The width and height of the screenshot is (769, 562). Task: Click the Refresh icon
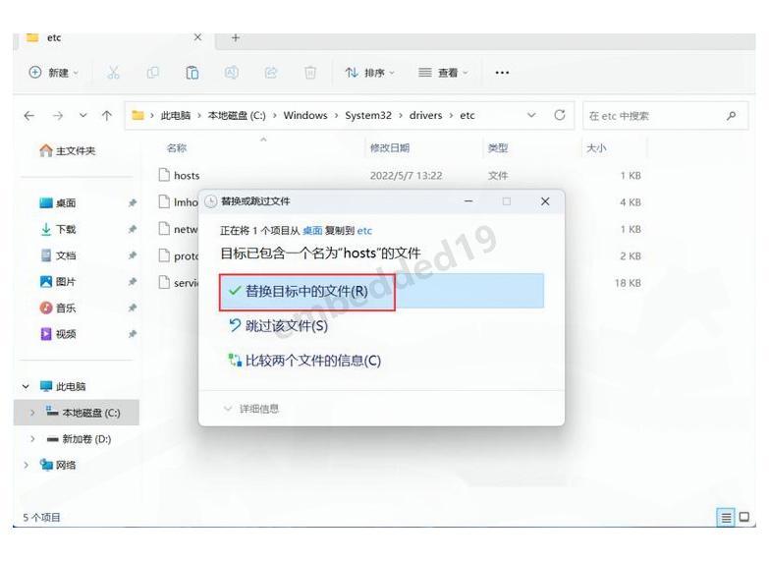pos(560,115)
